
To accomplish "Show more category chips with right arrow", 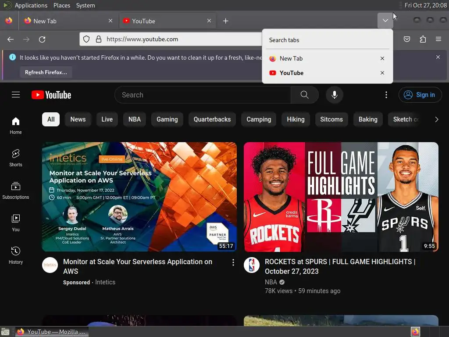I will [x=436, y=119].
